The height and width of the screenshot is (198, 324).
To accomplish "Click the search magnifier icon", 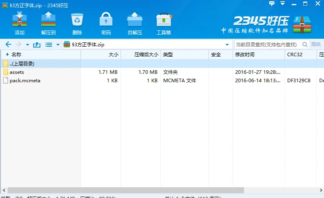I will (305, 45).
